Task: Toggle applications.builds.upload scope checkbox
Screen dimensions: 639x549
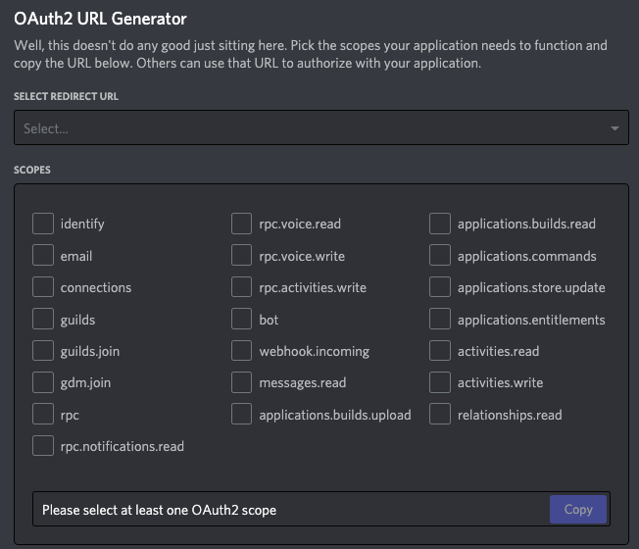Action: (x=242, y=415)
